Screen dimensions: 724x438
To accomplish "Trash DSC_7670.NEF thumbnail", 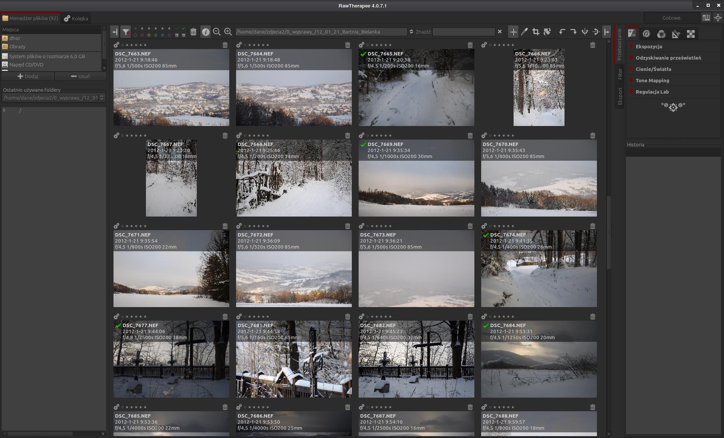I will 592,135.
